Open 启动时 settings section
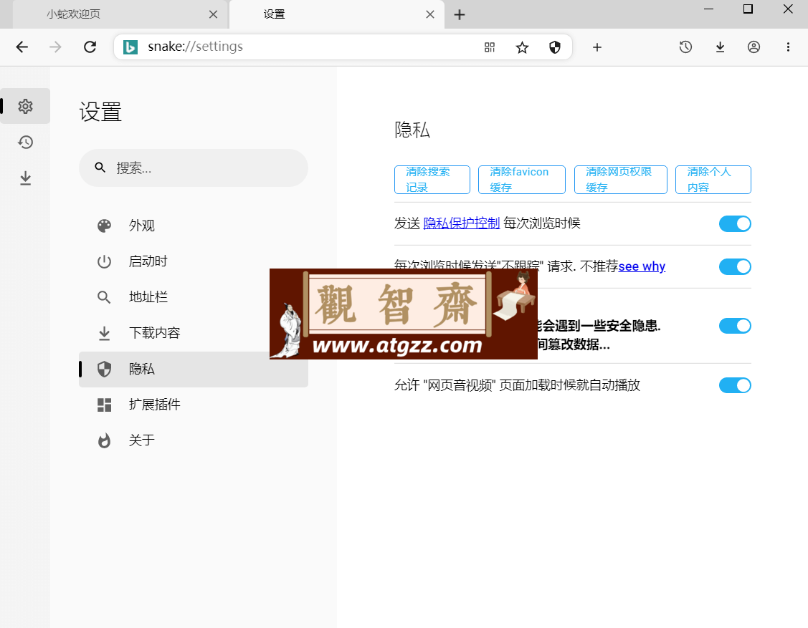808x628 pixels. (x=194, y=261)
